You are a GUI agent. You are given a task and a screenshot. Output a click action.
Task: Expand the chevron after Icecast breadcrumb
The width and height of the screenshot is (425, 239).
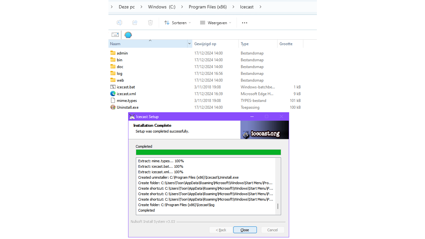[x=260, y=7]
